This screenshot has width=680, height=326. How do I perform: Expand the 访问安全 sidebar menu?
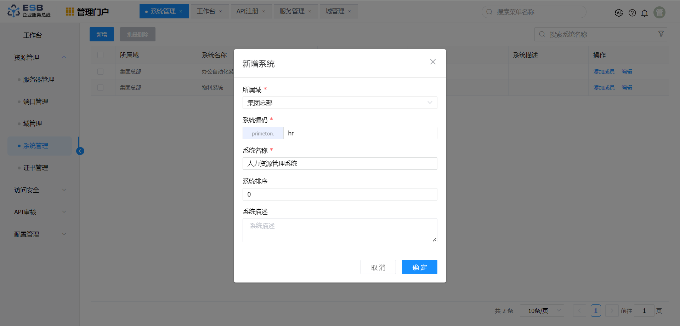tap(40, 190)
